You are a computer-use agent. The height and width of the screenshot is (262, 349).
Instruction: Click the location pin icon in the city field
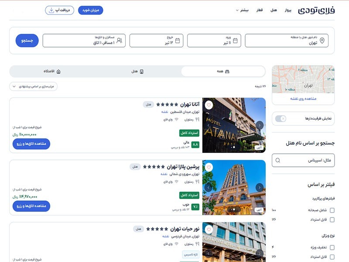(x=322, y=41)
